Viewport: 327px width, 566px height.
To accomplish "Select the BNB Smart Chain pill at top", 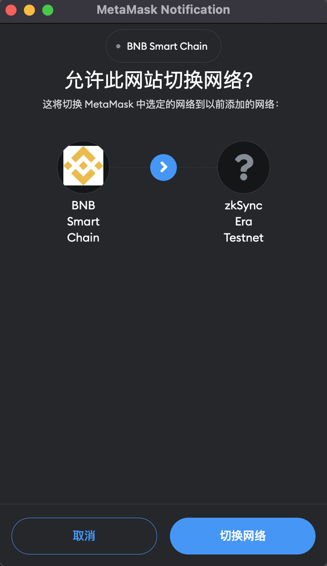I will click(163, 46).
